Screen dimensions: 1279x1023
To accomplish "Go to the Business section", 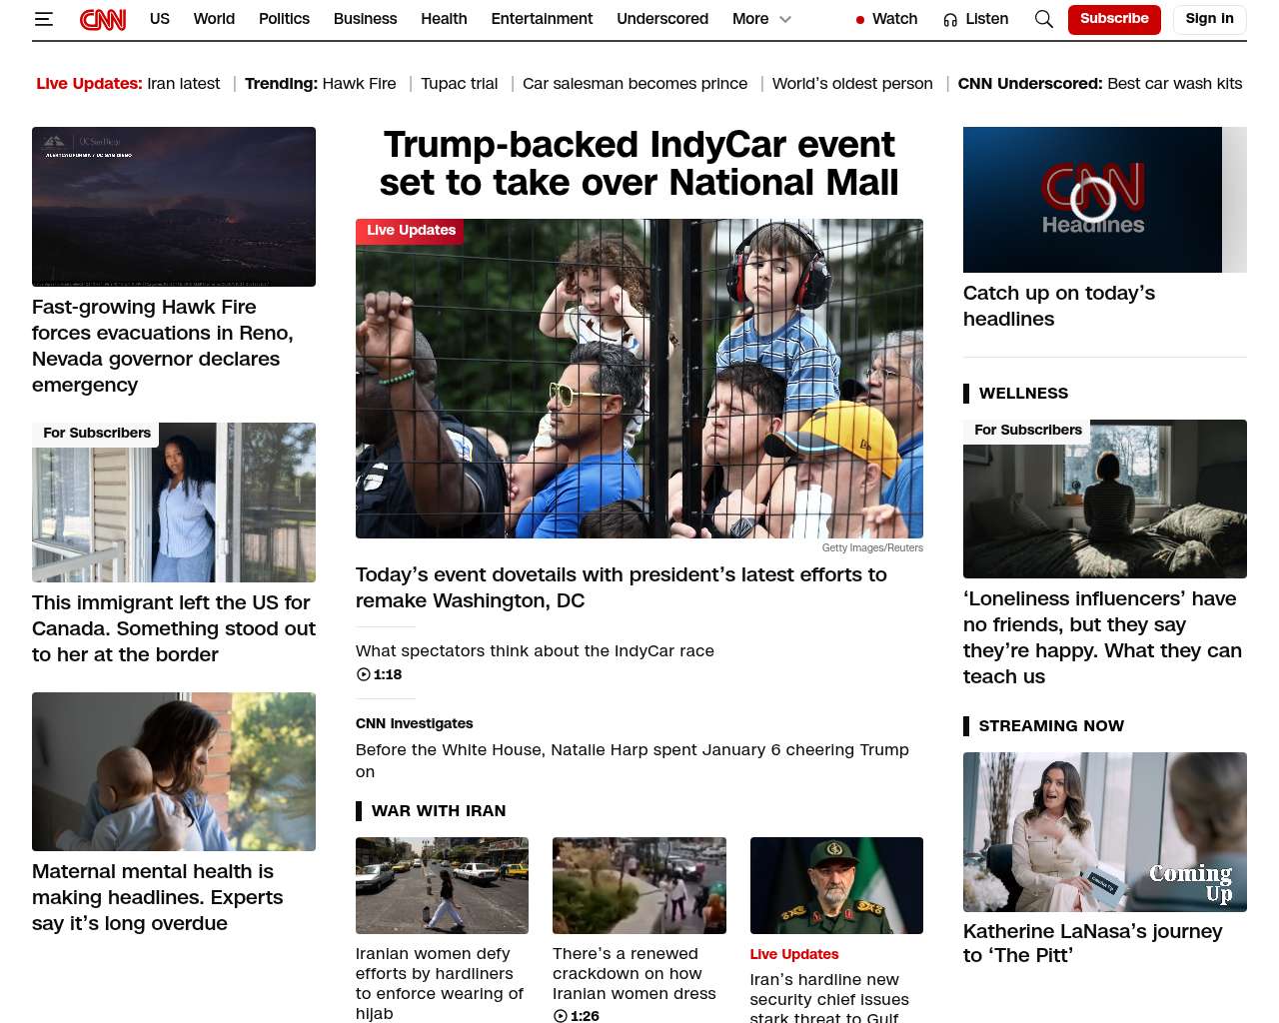I will (365, 19).
